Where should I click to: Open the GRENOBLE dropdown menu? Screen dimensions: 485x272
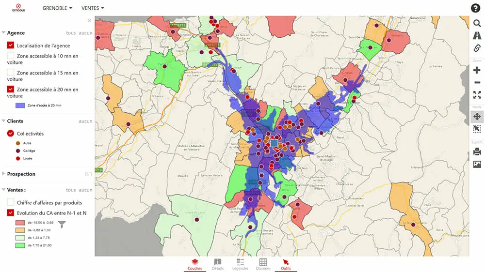pyautogui.click(x=57, y=8)
